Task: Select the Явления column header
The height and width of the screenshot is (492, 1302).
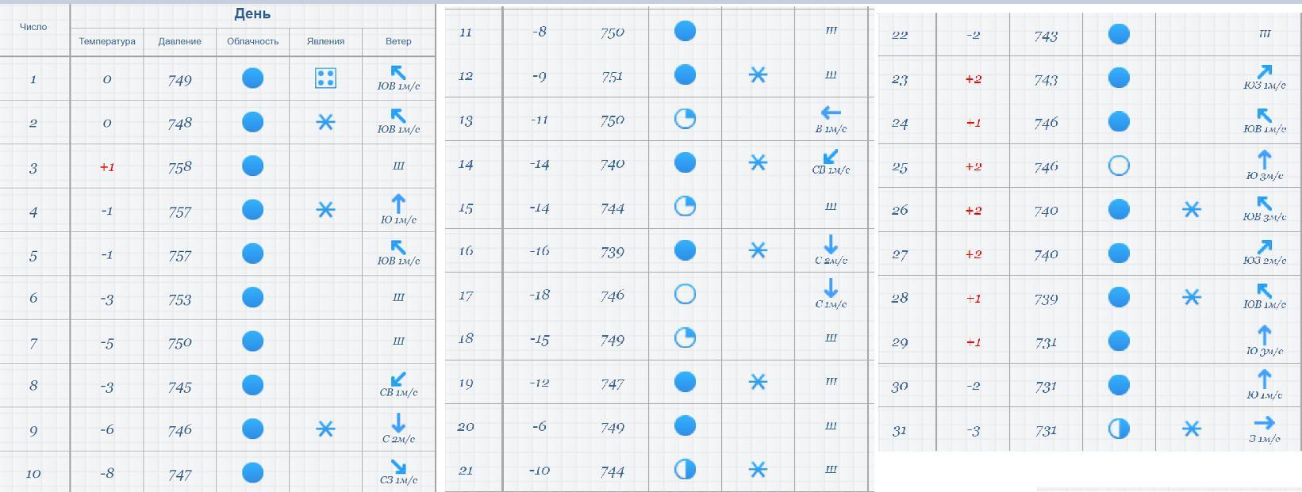Action: (325, 41)
